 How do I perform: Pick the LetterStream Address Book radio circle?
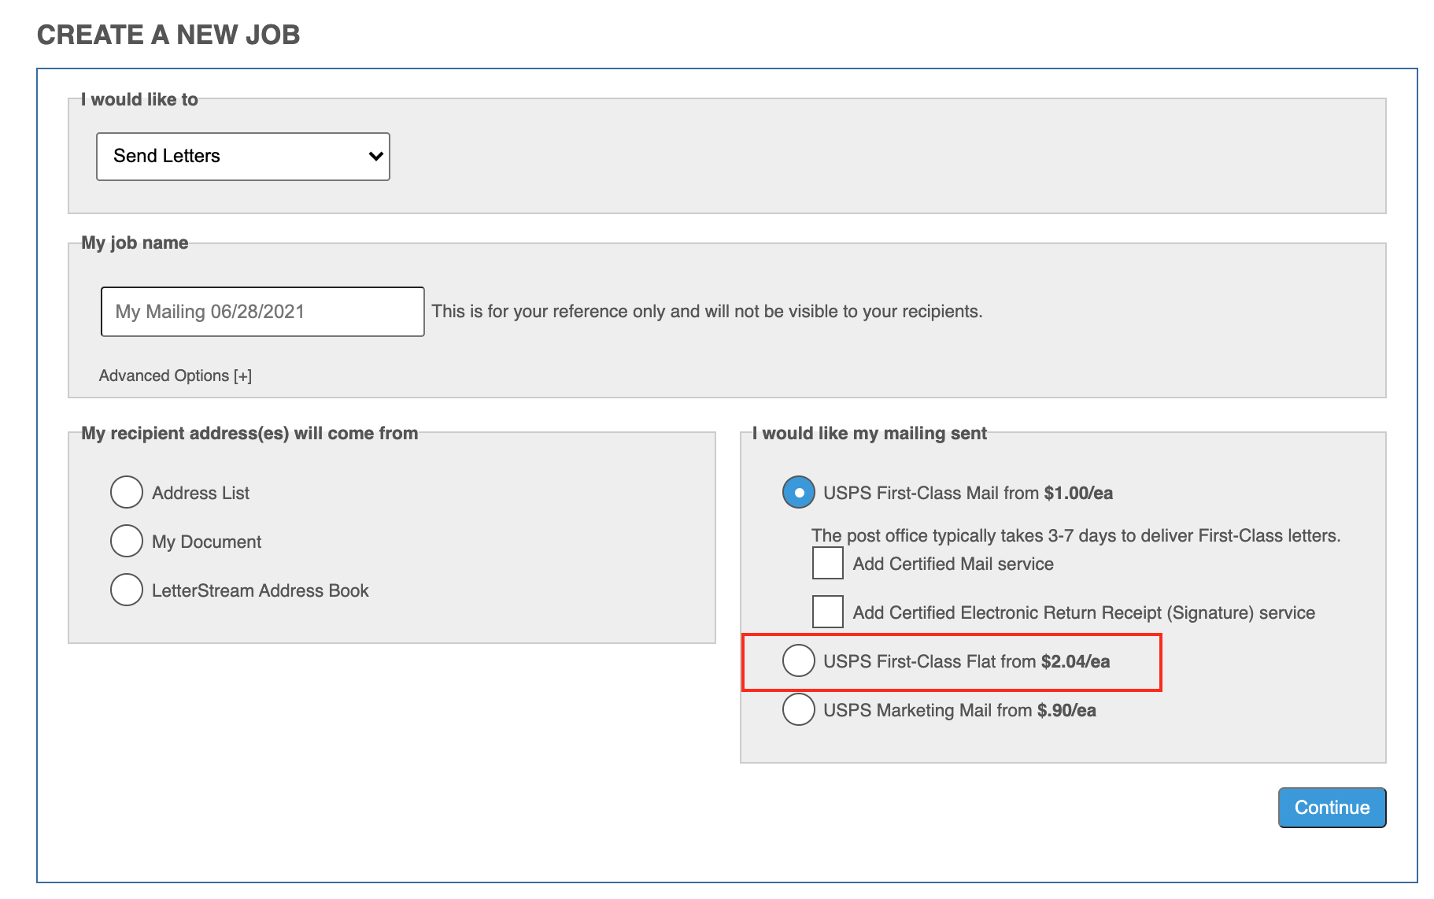tap(127, 590)
